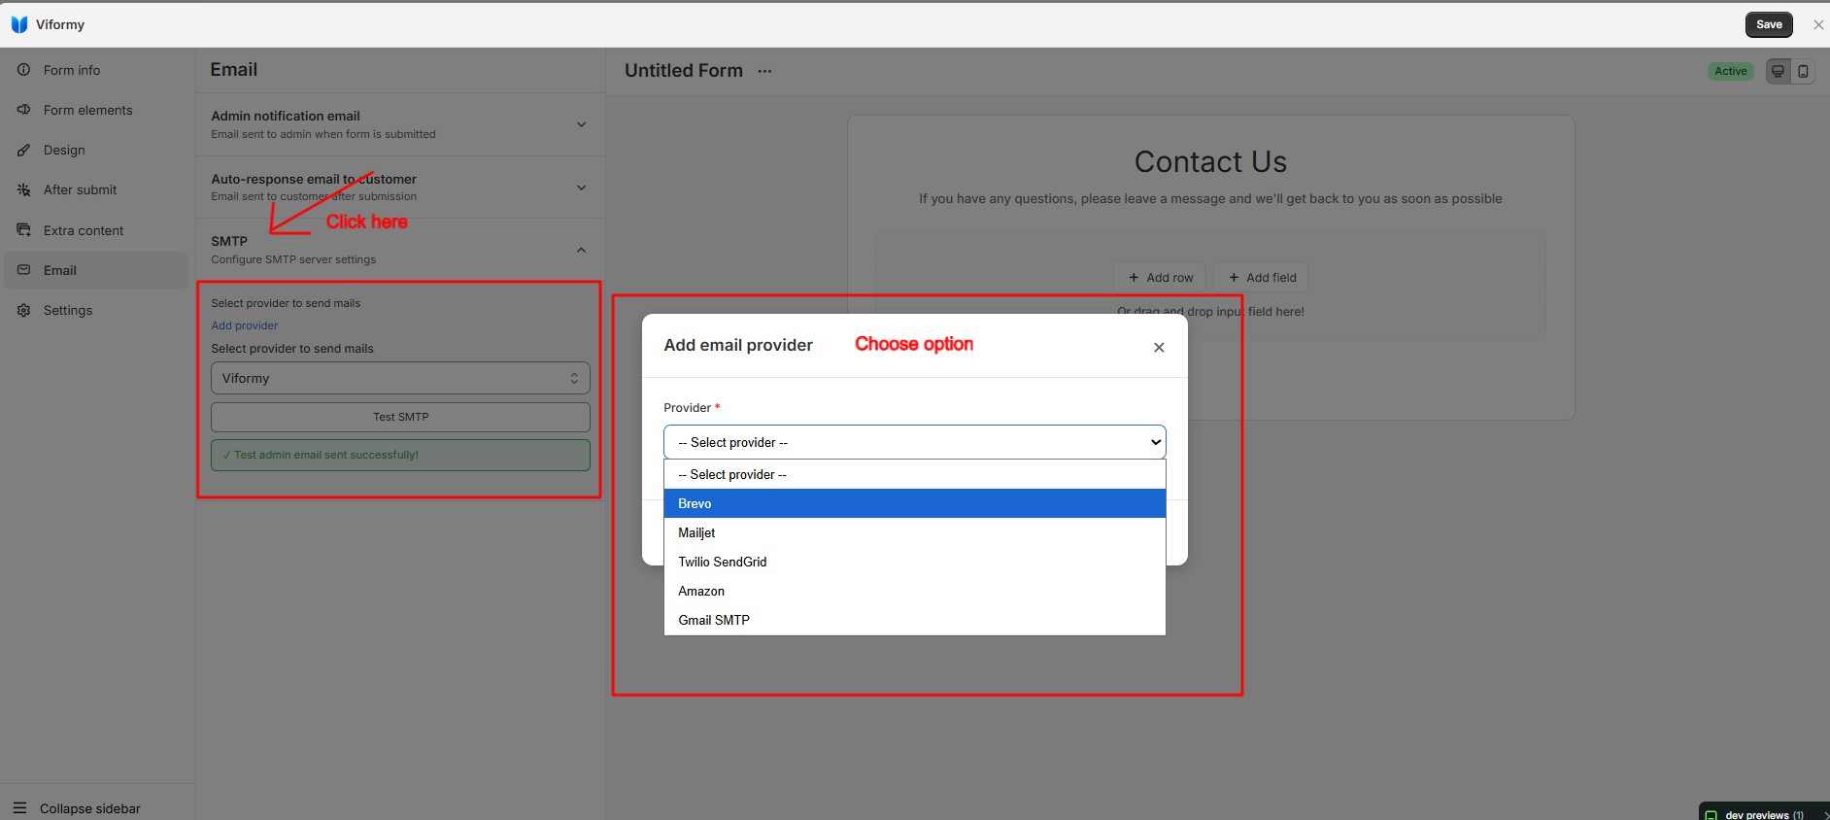Viewport: 1830px width, 820px height.
Task: Select Amazon from provider list
Action: click(x=914, y=591)
